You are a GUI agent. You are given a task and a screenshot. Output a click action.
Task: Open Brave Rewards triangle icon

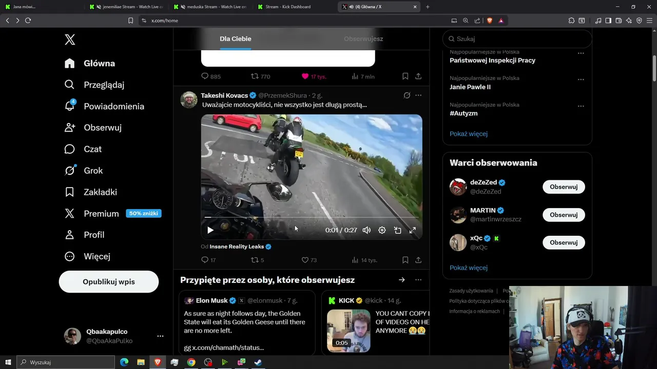point(501,20)
